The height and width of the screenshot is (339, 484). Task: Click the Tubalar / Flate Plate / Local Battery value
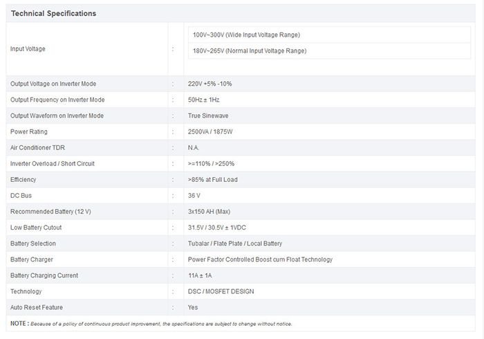pos(235,244)
